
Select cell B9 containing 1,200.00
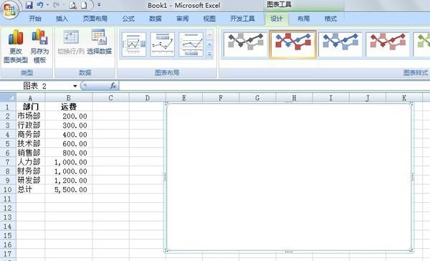[x=69, y=180]
